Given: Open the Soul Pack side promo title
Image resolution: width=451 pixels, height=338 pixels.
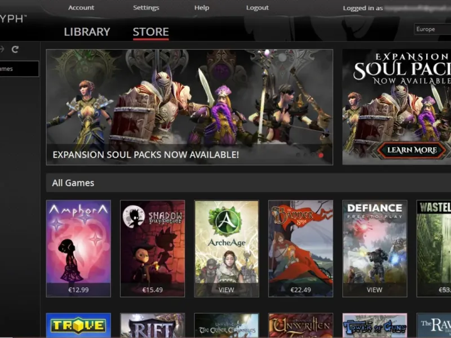Looking at the screenshot, I should point(402,69).
